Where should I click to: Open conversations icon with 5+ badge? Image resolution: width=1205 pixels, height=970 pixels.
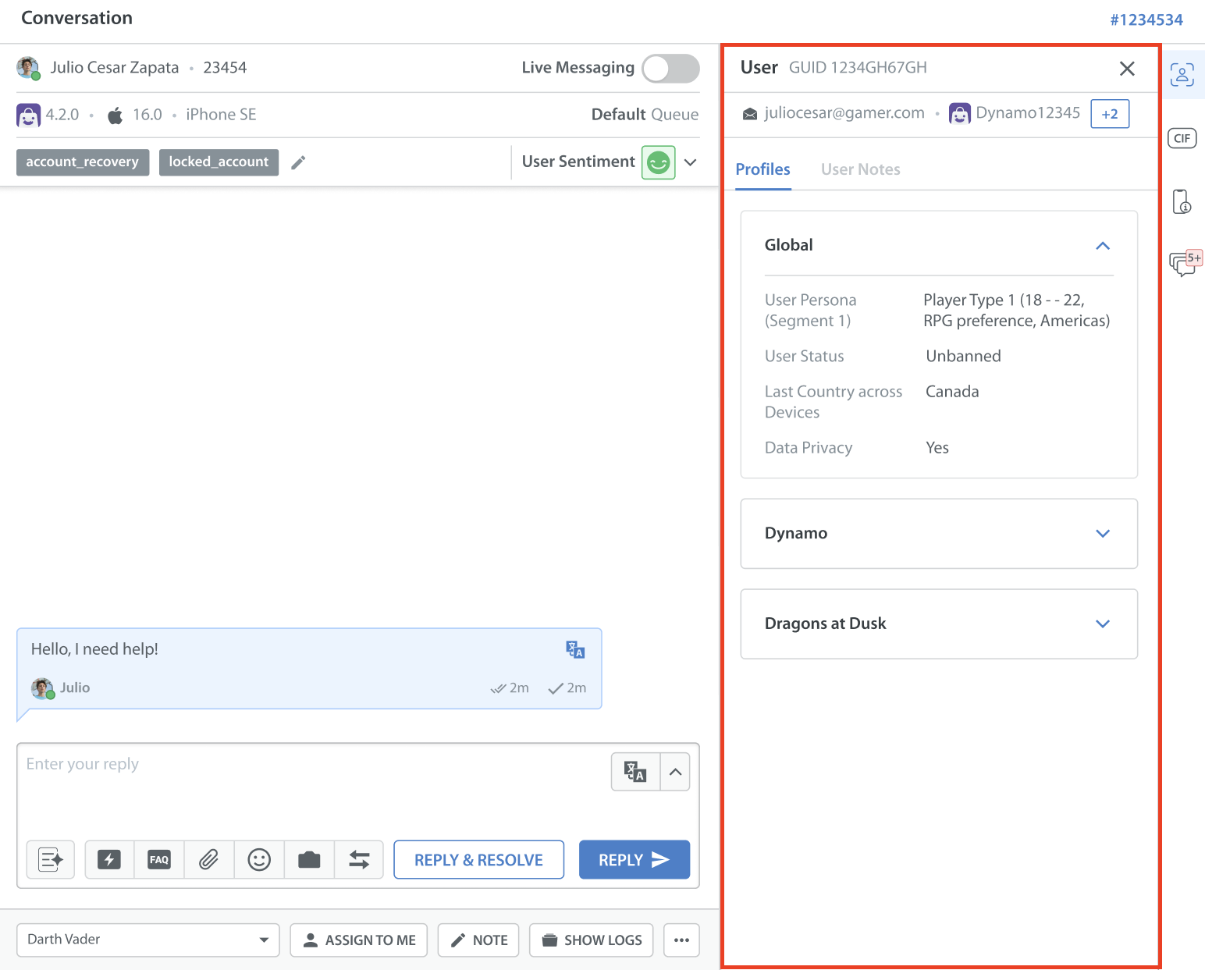pyautogui.click(x=1183, y=263)
